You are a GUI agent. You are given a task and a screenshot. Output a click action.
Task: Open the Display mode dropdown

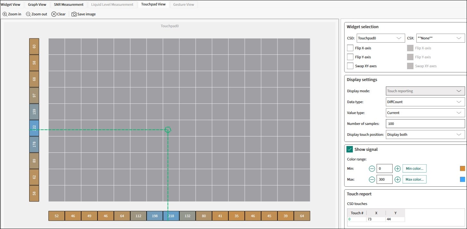(425, 91)
